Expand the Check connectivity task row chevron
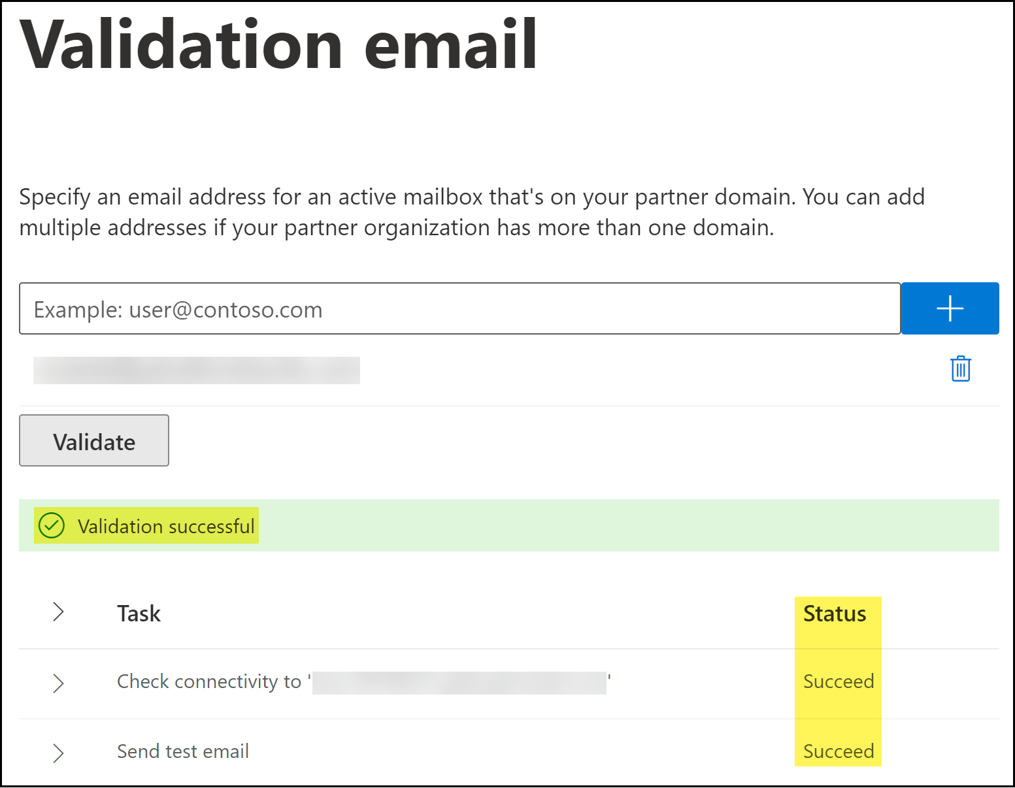 point(58,683)
